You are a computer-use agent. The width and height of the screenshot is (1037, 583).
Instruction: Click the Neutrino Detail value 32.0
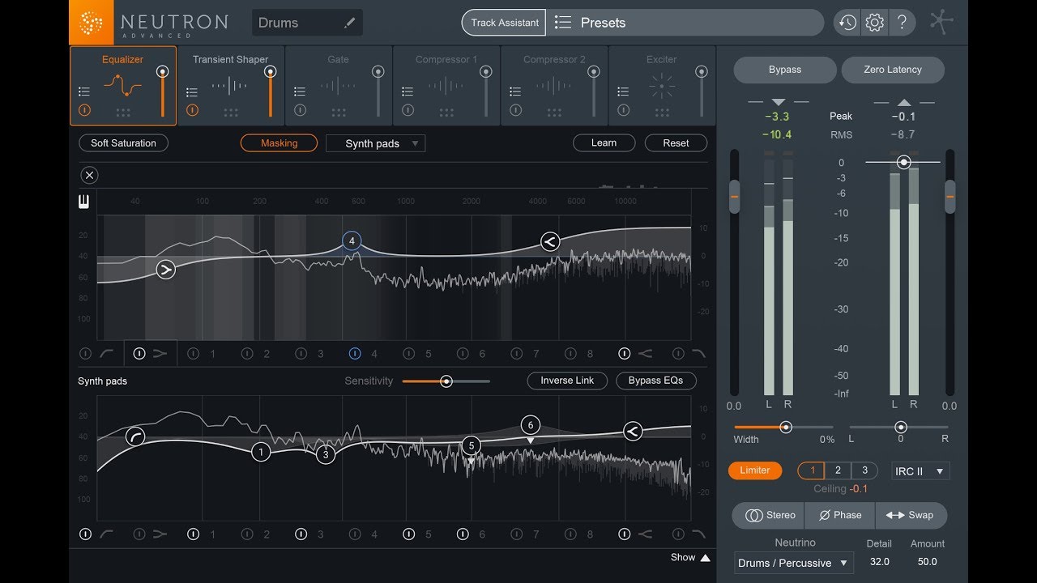click(879, 562)
